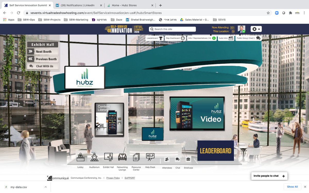The image size is (309, 193).
Task: Open the Daze bookmark folder
Action: pyautogui.click(x=116, y=20)
